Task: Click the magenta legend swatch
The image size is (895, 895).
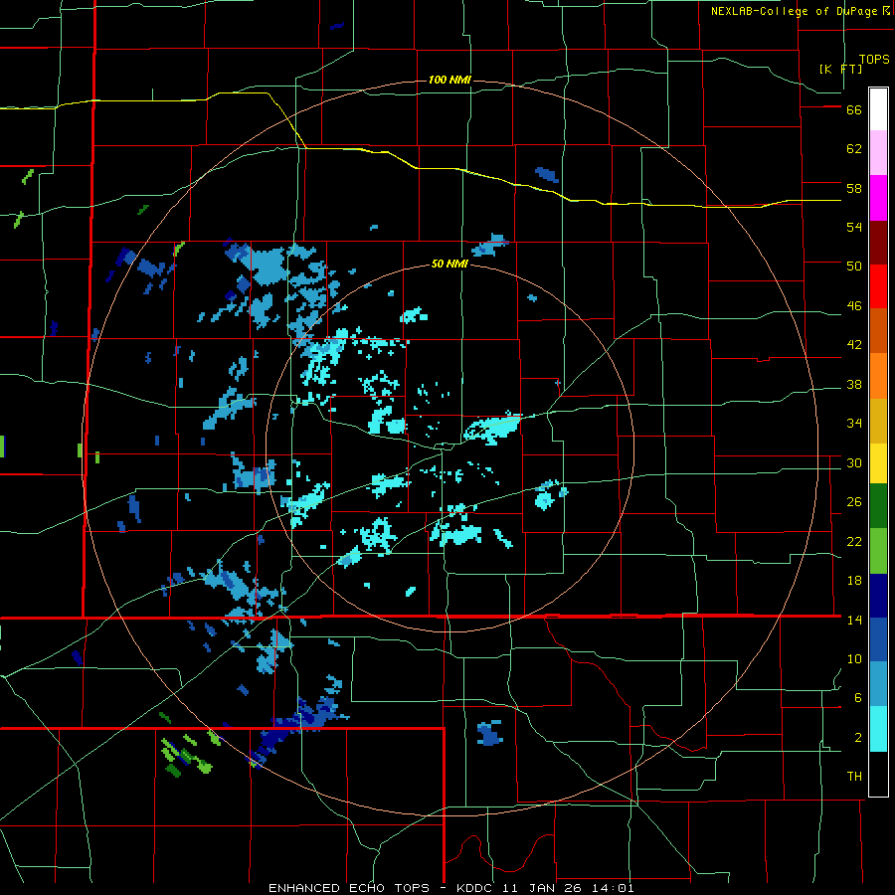Action: click(878, 198)
